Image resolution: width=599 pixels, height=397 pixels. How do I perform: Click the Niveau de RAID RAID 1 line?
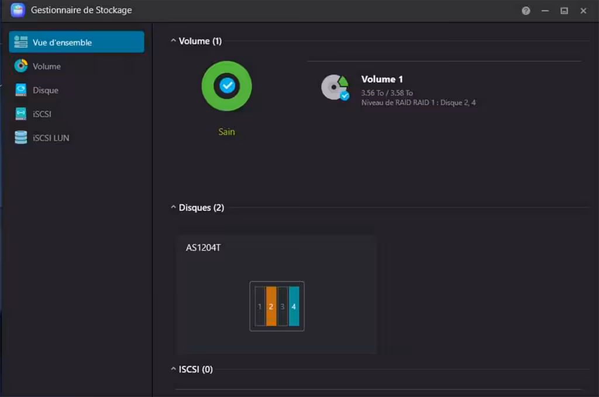(x=418, y=103)
